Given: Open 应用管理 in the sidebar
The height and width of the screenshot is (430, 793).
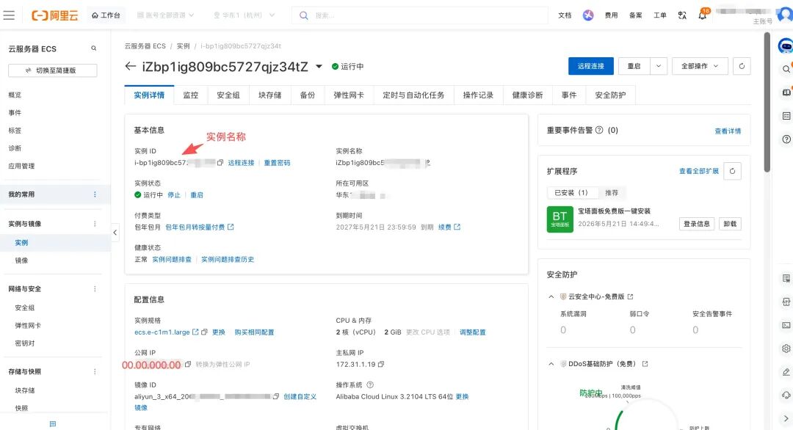Looking at the screenshot, I should click(21, 167).
